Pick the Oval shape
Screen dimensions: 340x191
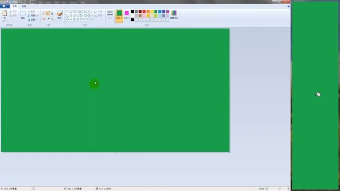(74, 12)
